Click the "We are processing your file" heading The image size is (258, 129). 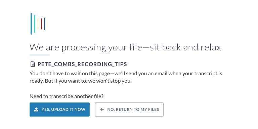click(x=86, y=47)
